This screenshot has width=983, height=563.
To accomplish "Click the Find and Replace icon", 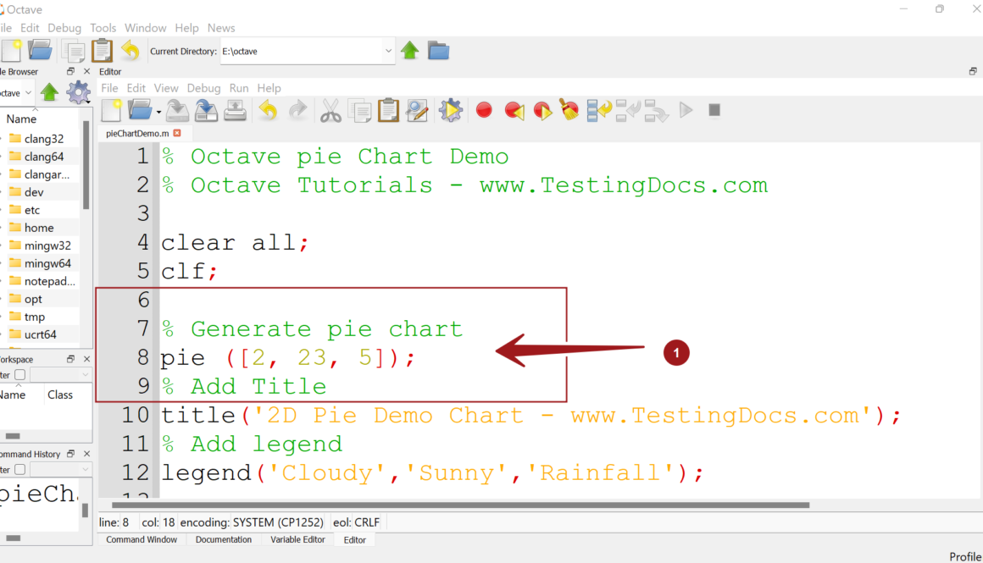I will (x=417, y=110).
